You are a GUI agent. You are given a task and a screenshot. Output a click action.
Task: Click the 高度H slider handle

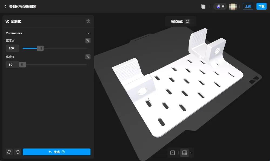point(23,65)
